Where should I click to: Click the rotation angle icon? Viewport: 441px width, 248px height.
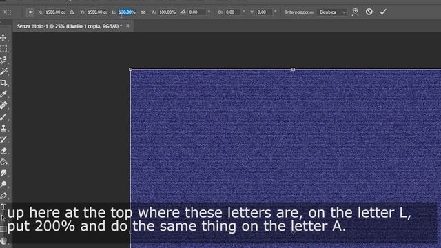tap(183, 12)
